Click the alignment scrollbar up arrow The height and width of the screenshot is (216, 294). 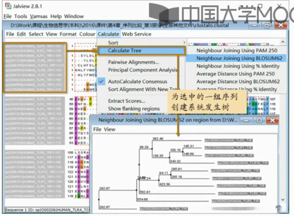point(283,42)
